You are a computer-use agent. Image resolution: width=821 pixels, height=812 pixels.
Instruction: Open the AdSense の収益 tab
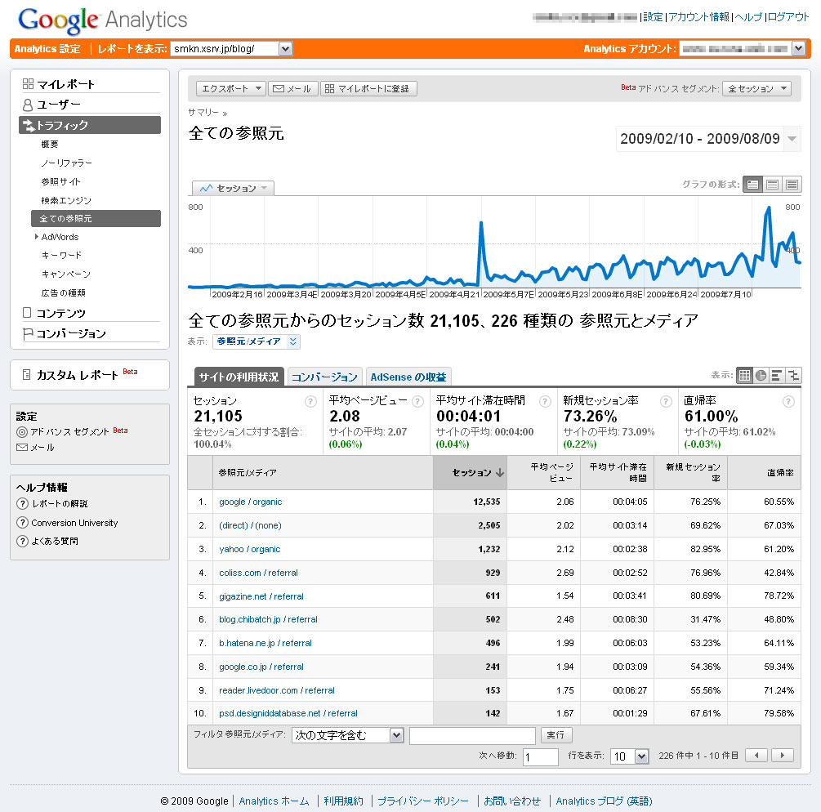coord(408,377)
